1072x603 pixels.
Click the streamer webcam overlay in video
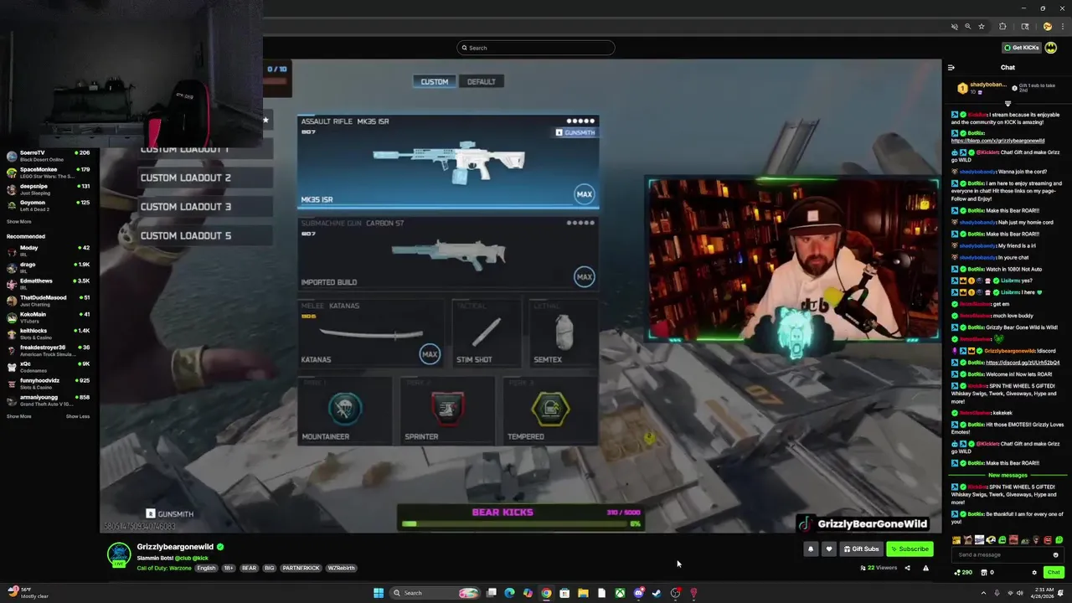click(x=793, y=260)
